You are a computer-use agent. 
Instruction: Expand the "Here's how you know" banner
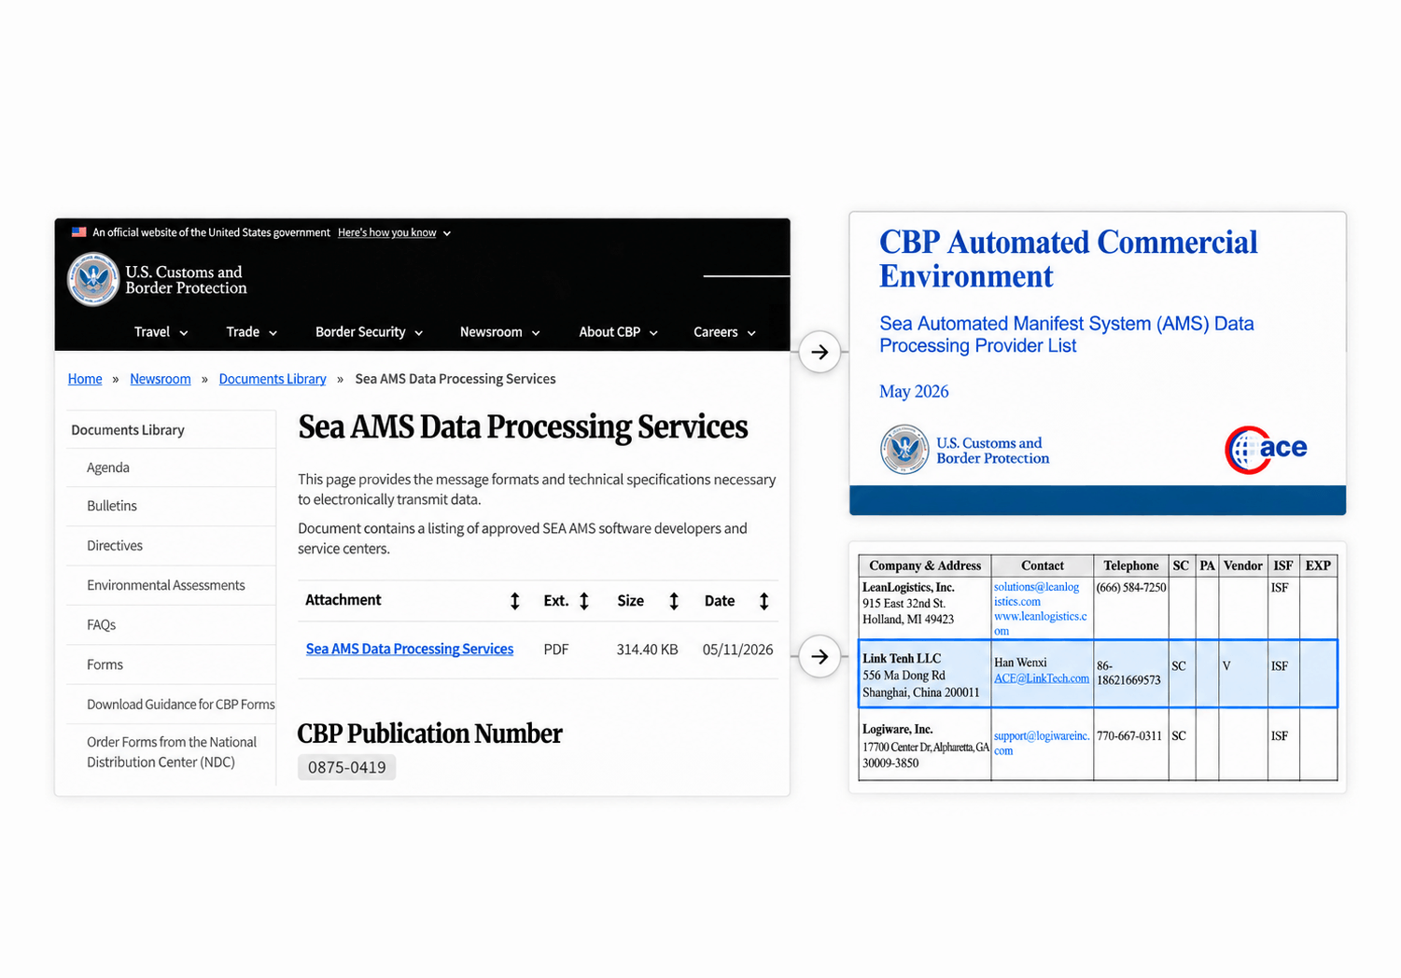[x=394, y=232]
